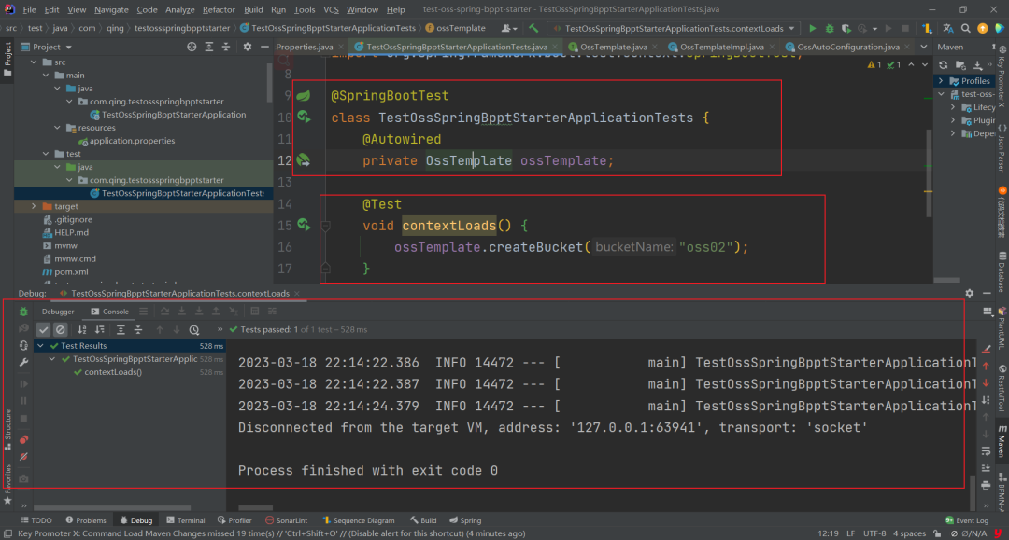Collapse the Test Results node
The image size is (1009, 540).
point(40,345)
